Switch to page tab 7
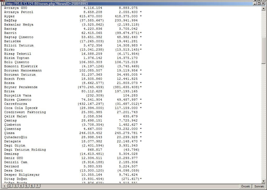Image resolution: width=267 pixels, height=190 pixels. point(38,186)
